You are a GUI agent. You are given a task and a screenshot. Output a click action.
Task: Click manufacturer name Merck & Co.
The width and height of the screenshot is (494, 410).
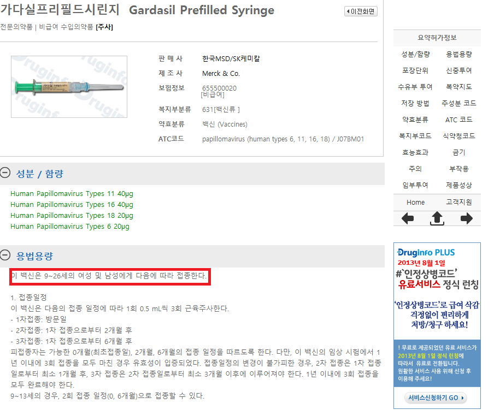[x=221, y=73]
